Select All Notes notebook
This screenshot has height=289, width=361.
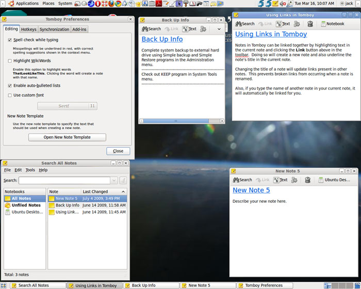25,198
